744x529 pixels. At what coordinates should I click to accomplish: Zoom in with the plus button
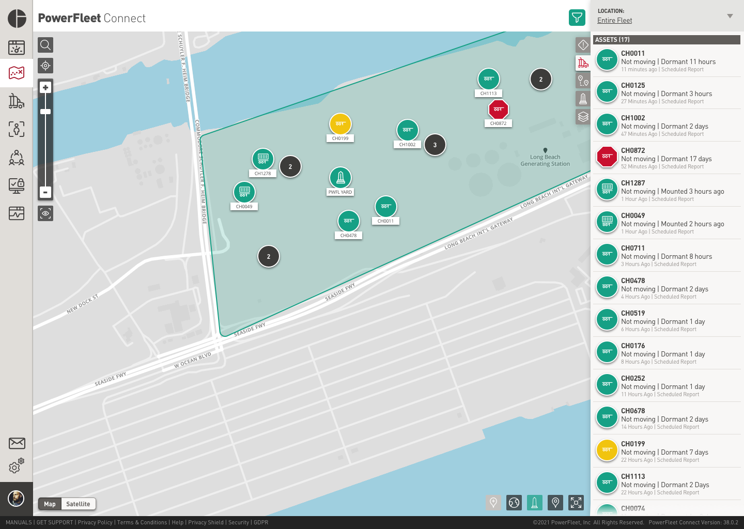click(45, 87)
